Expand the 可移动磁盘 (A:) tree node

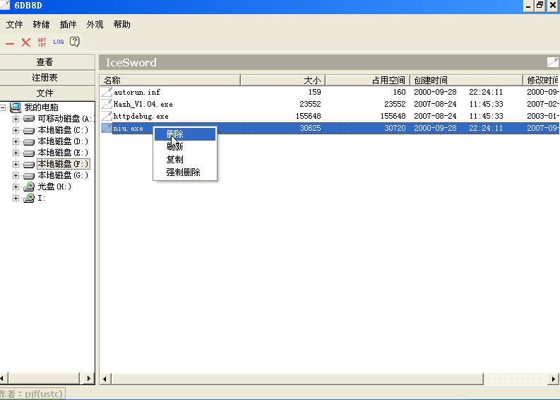pyautogui.click(x=16, y=119)
